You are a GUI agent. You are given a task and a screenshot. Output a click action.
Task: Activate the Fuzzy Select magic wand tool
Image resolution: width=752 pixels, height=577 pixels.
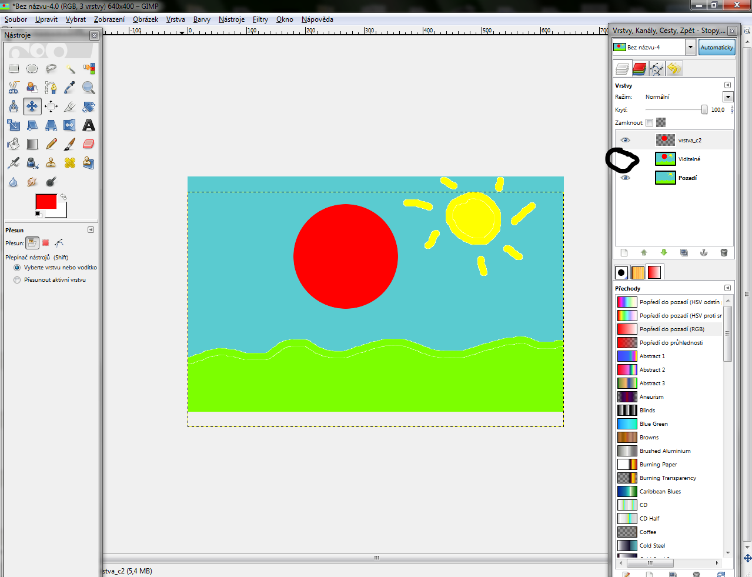(x=70, y=69)
